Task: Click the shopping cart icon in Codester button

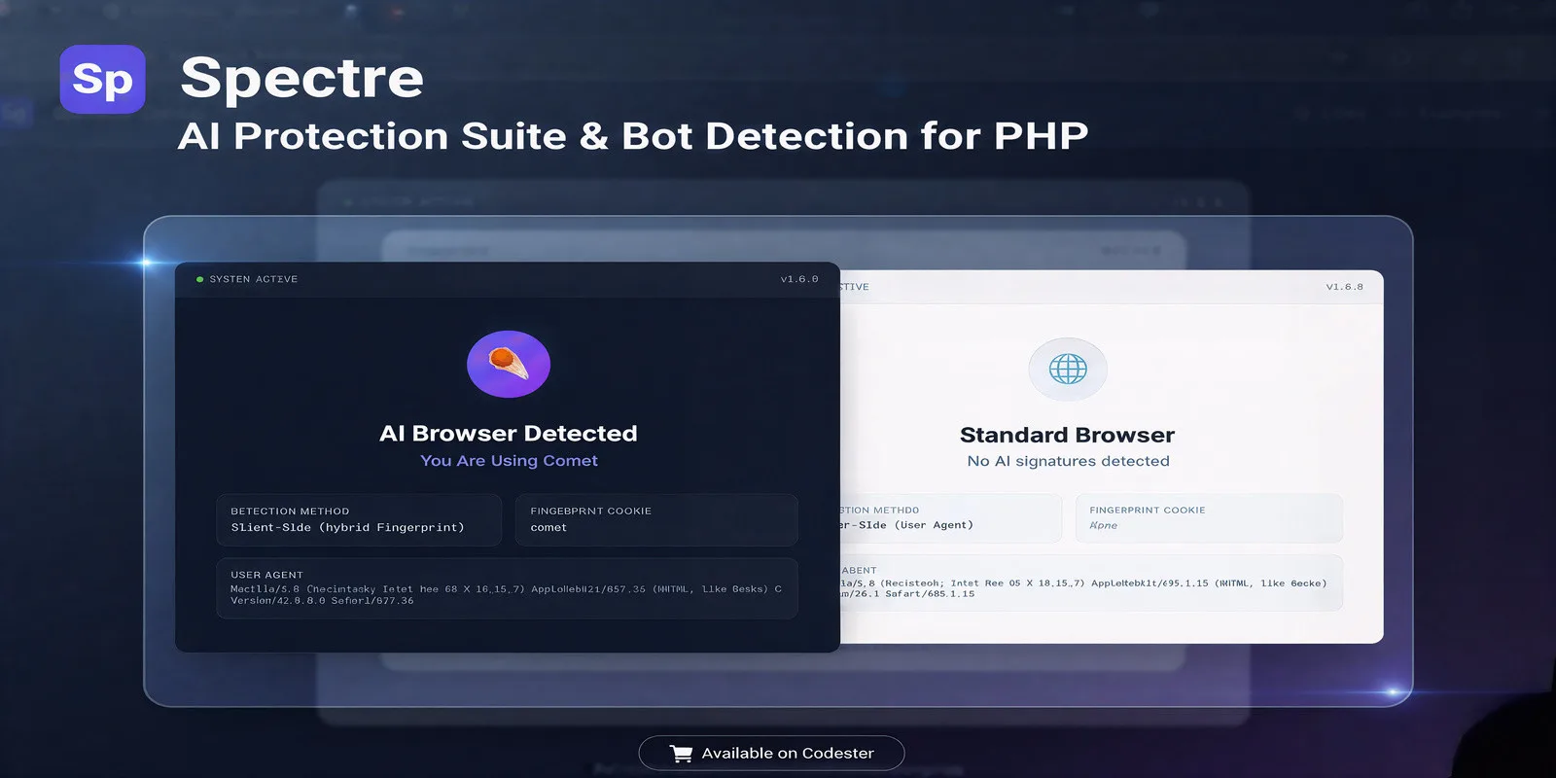Action: pos(682,754)
